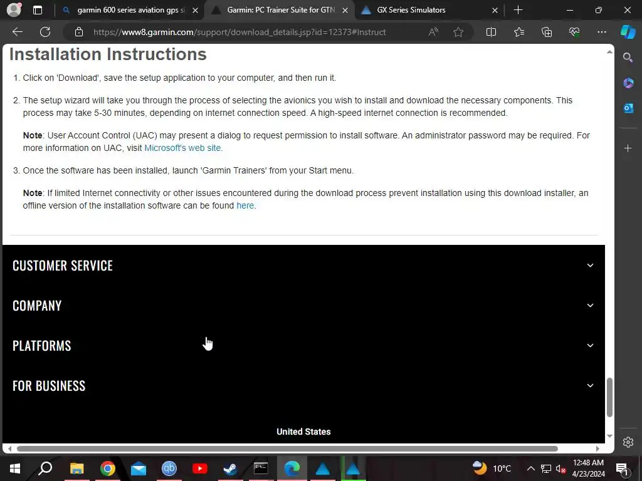Viewport: 642px width, 481px height.
Task: Open the notifications center
Action: (622, 468)
